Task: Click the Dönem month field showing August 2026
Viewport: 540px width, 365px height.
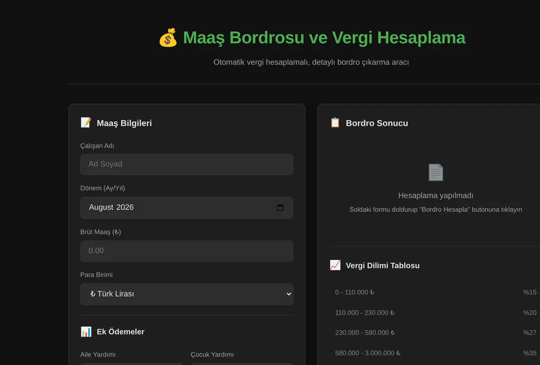Action: [187, 207]
